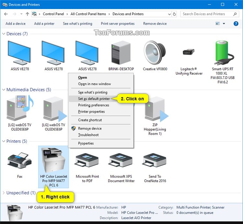Maximize the Devices and Printers window
Viewport: 243px width, 224px height.
222,4
